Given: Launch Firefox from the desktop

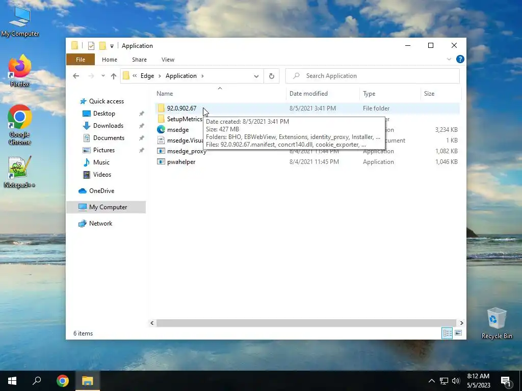Looking at the screenshot, I should pyautogui.click(x=20, y=71).
